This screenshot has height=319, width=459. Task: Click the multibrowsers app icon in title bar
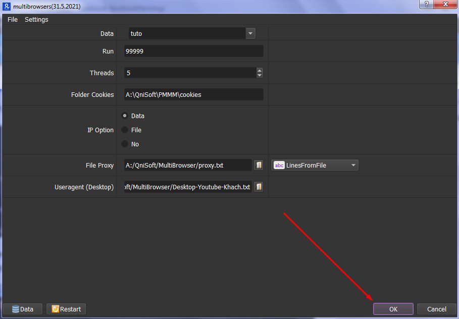(7, 6)
